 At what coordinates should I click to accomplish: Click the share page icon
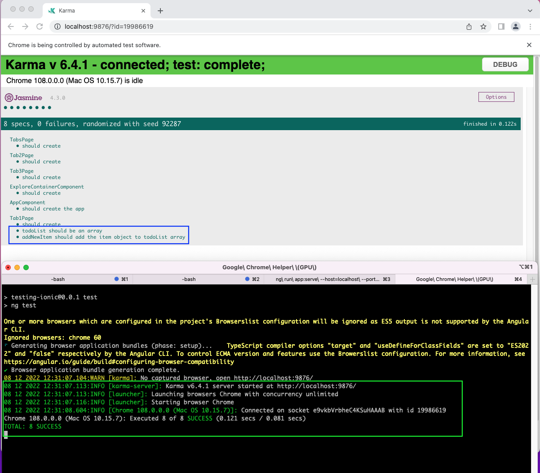pyautogui.click(x=469, y=26)
